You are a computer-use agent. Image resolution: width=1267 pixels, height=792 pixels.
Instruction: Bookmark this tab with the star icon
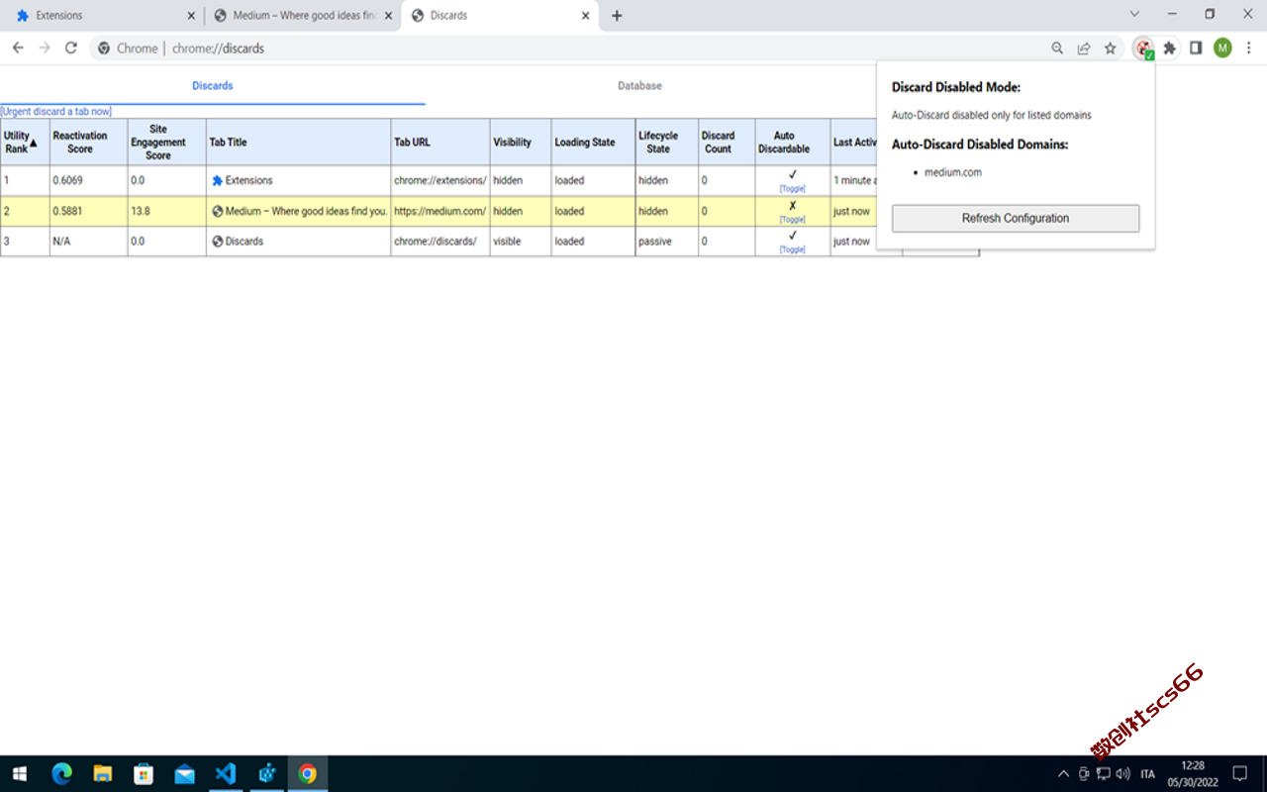point(1111,48)
